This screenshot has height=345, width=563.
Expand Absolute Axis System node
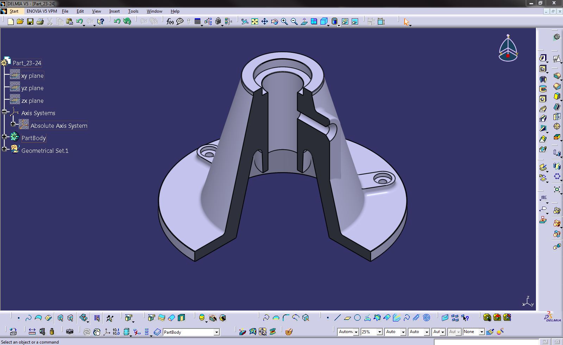[13, 124]
